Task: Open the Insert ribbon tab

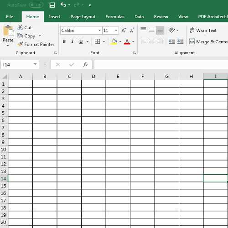Action: point(55,16)
